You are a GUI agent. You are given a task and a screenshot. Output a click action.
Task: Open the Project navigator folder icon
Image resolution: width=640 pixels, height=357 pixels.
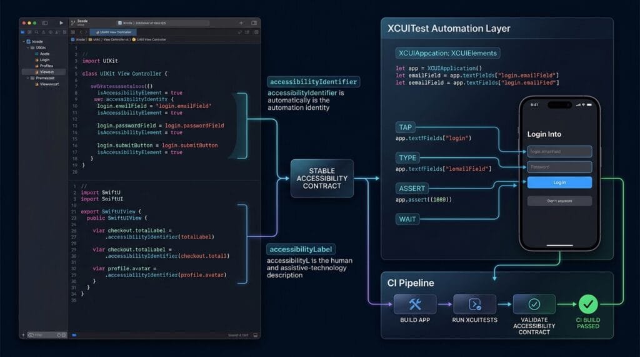23,32
